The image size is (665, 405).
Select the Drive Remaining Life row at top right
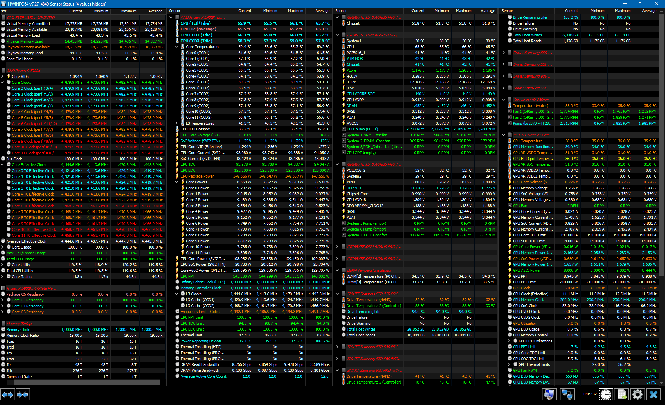(x=582, y=17)
